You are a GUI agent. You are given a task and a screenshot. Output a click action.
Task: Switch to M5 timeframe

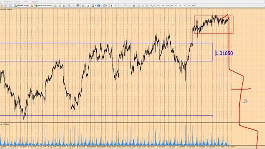[x=163, y=5]
